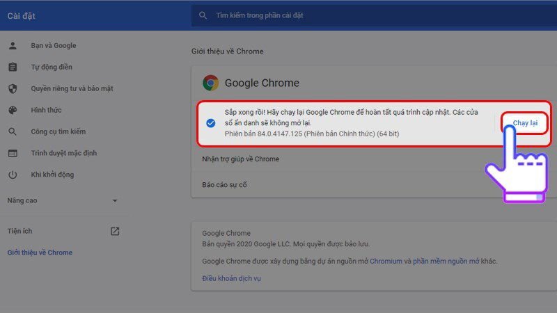557x313 pixels.
Task: Open Báo cáo sự cố
Action: (x=224, y=185)
